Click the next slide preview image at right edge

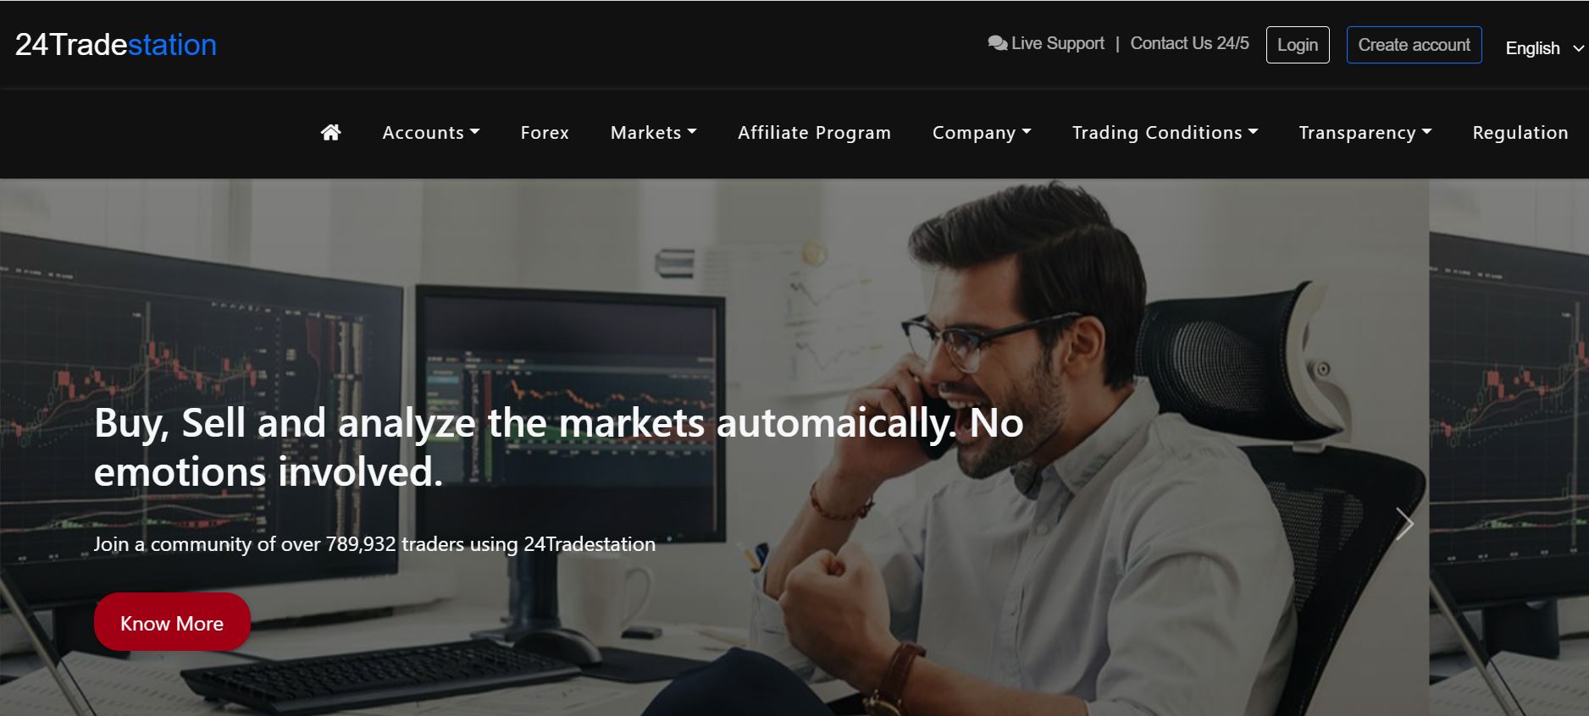click(x=1509, y=447)
